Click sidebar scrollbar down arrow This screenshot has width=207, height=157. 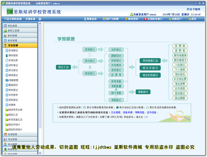40,153
